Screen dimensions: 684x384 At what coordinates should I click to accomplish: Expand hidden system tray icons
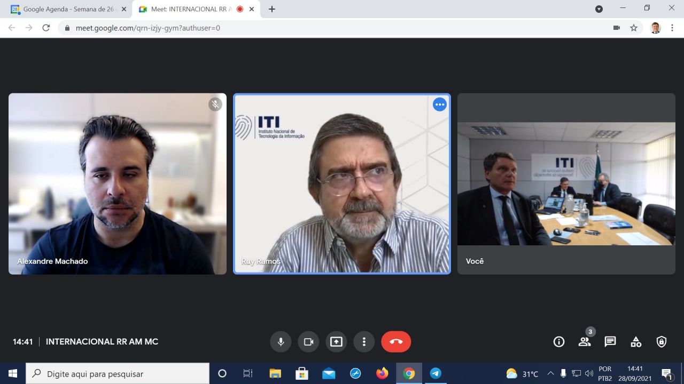click(x=550, y=373)
